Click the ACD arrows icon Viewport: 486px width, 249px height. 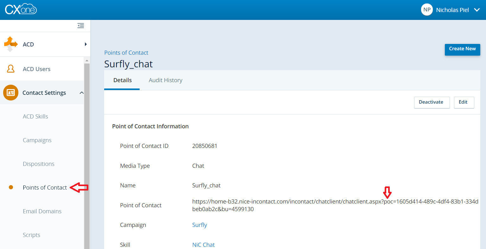[x=10, y=44]
